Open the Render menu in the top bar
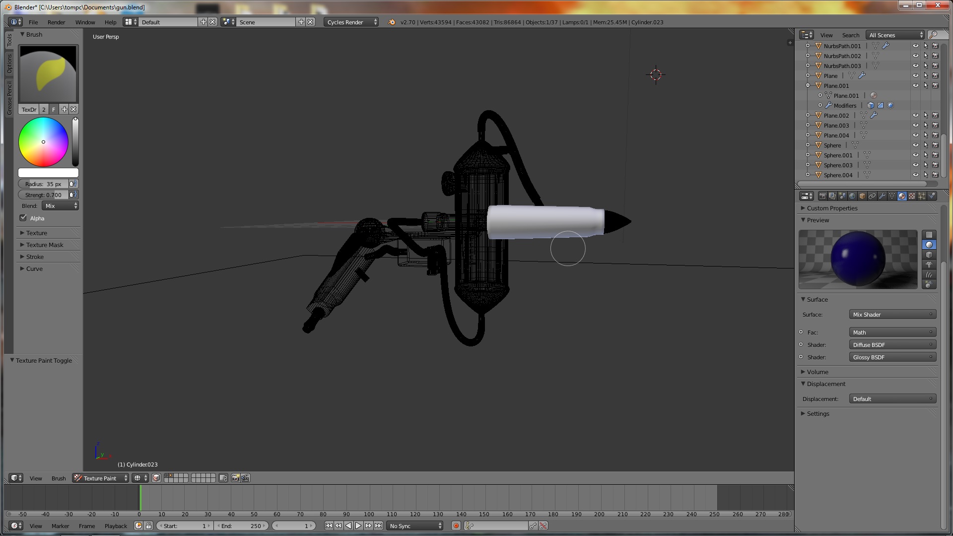 click(56, 22)
